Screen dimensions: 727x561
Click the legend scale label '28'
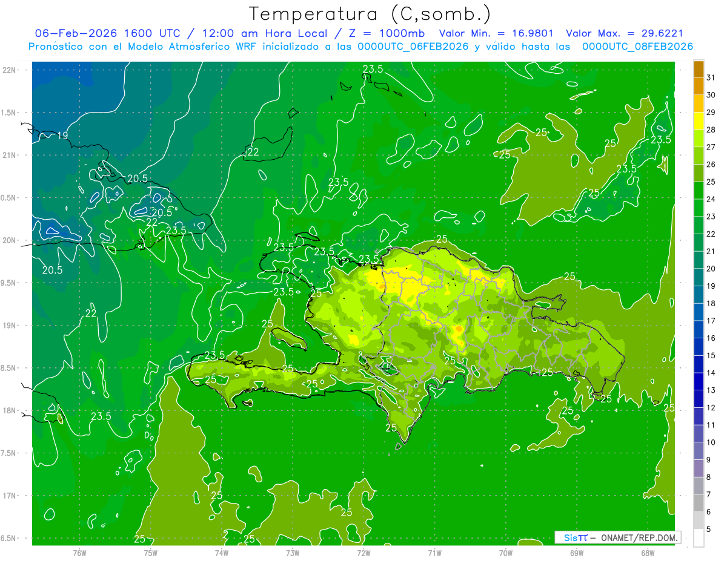711,130
